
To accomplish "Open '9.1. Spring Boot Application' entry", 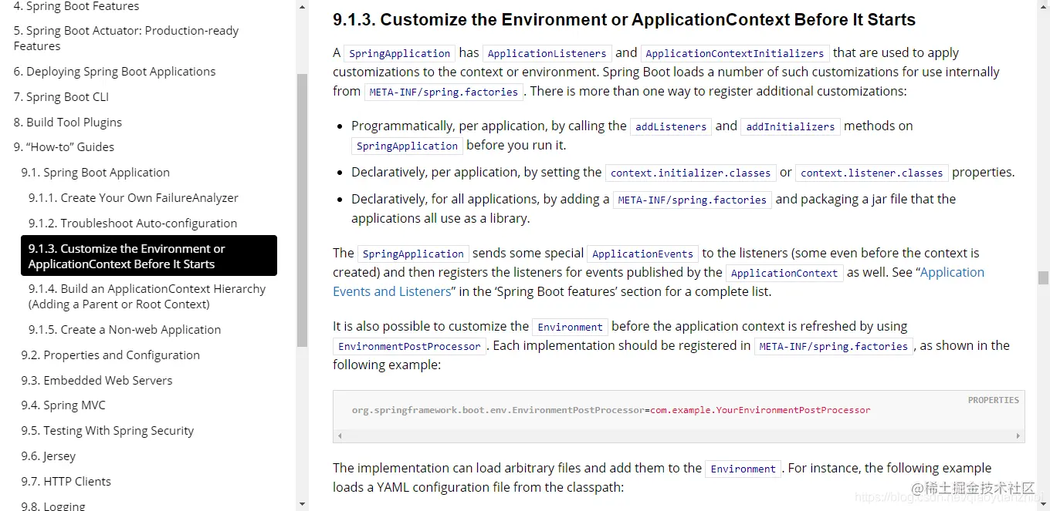I will coord(95,173).
